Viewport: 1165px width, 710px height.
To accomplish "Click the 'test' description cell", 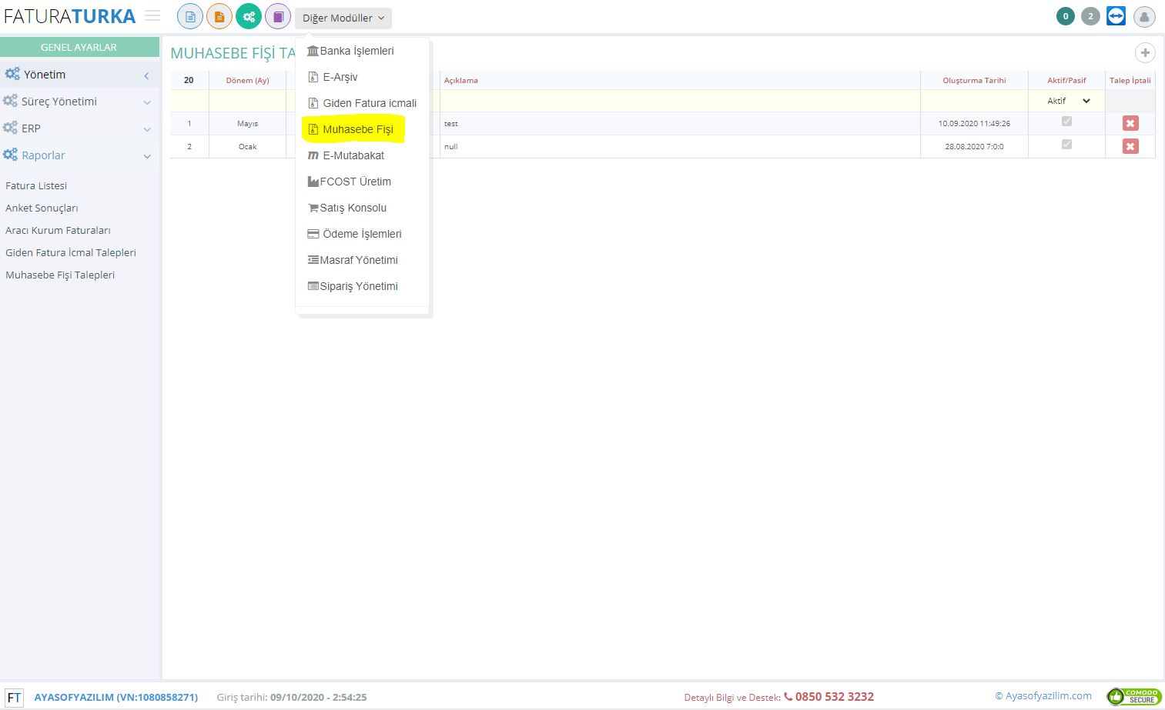I will coord(680,124).
